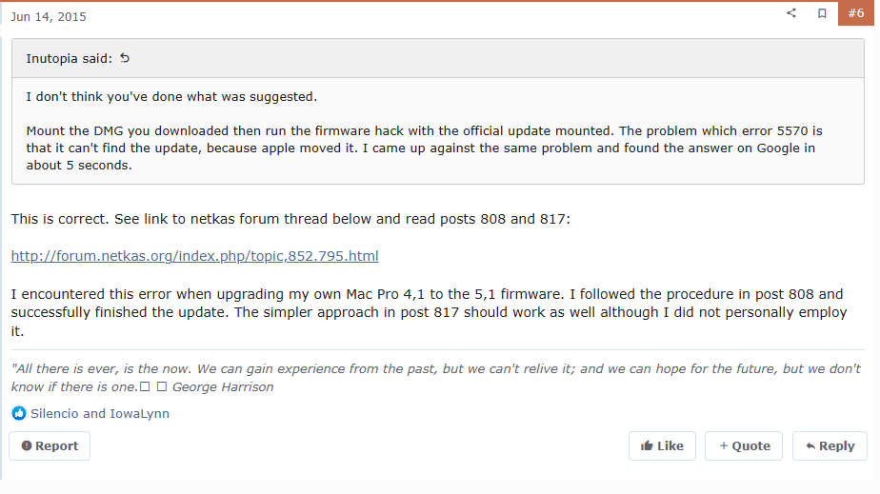Open the #6 post permalink
The width and height of the screenshot is (880, 494).
[x=856, y=13]
